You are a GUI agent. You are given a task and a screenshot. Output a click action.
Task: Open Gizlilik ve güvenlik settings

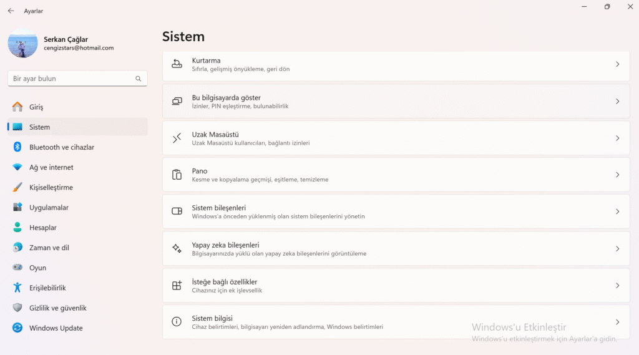[x=57, y=308]
